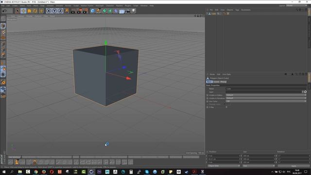Screen dimensions: 311x175
Task: Open the Edit Render Settings icon
Action: tap(86, 11)
